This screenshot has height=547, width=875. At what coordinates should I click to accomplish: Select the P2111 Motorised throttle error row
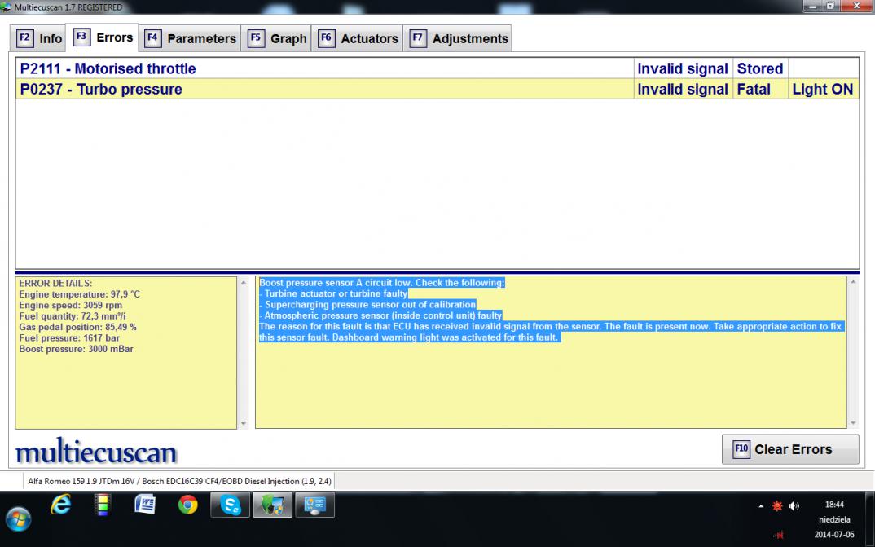click(x=437, y=68)
